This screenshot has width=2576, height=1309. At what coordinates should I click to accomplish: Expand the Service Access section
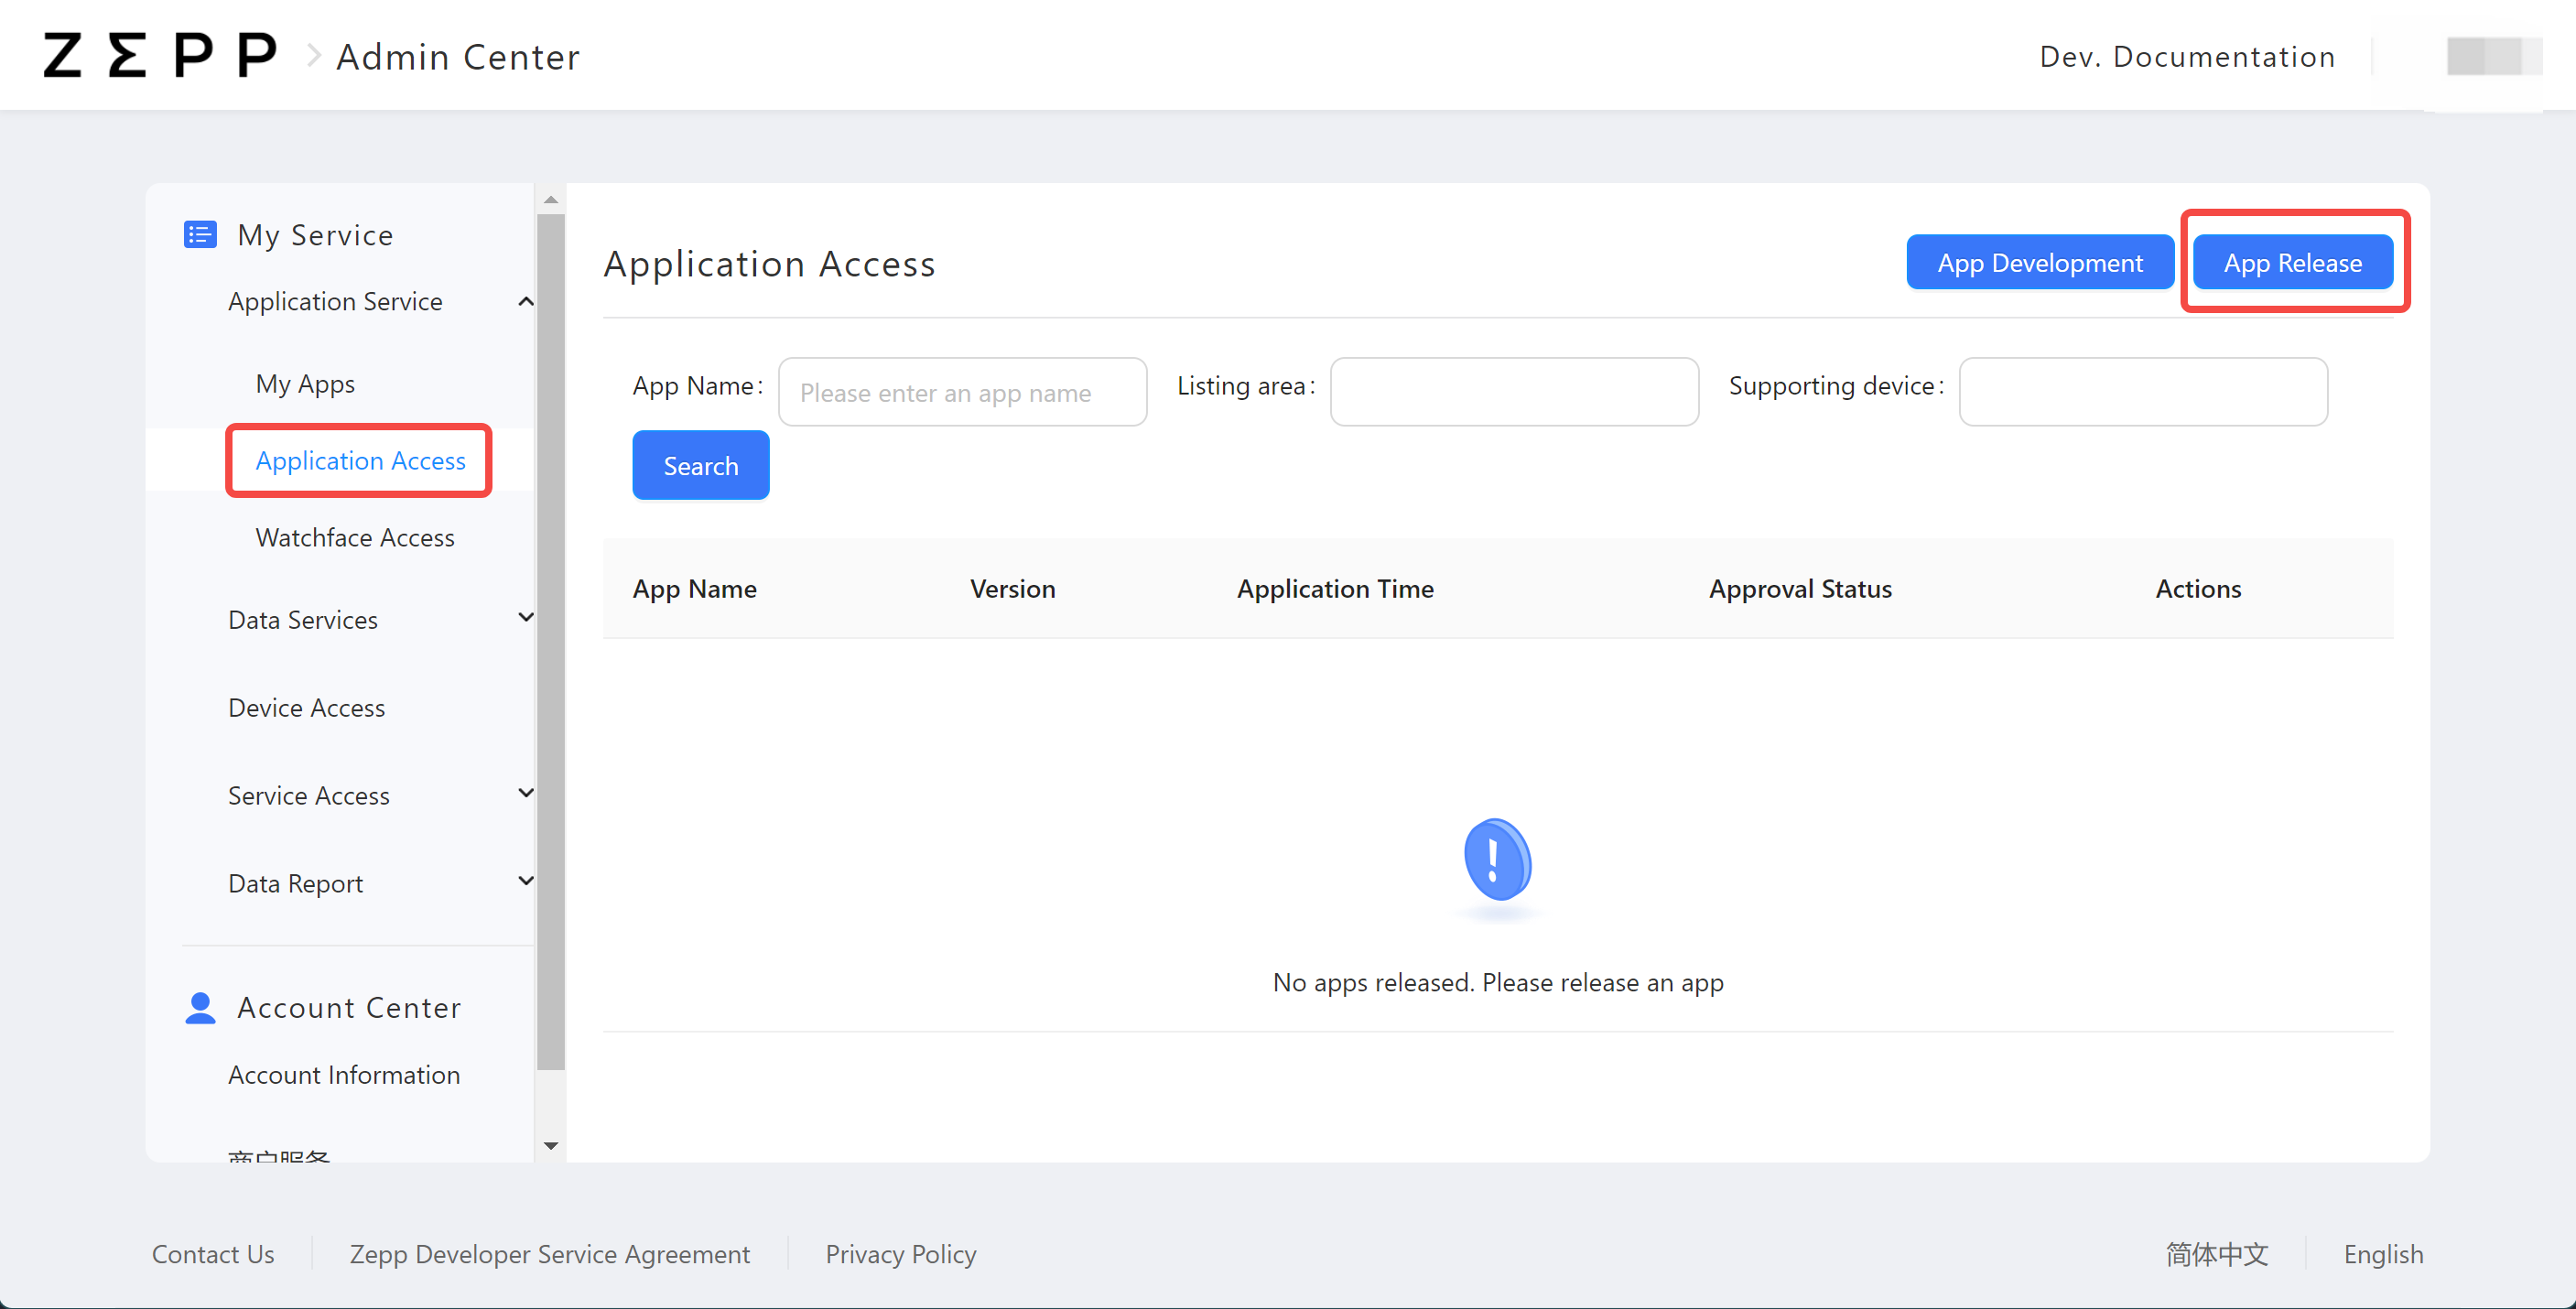point(526,793)
